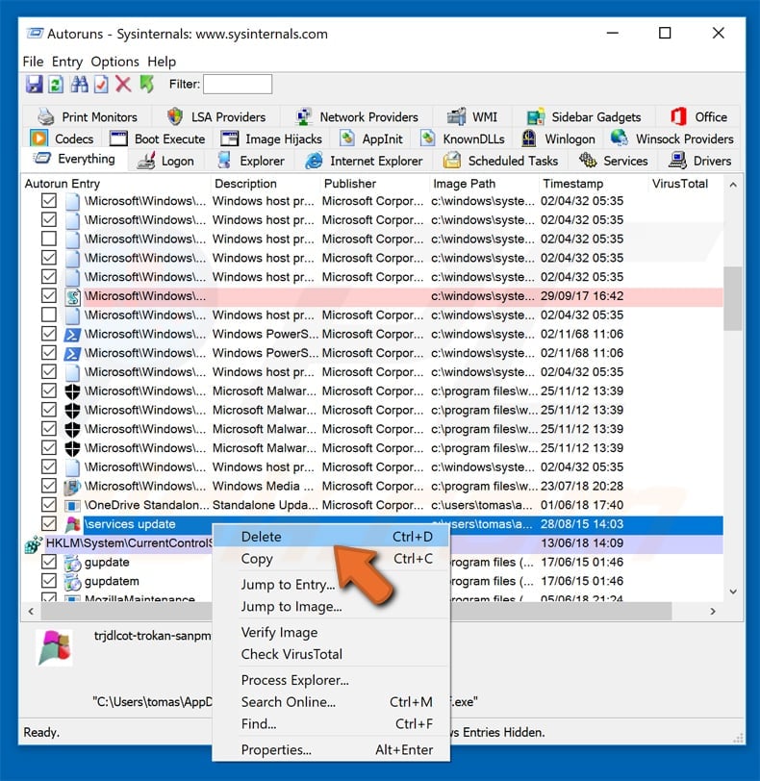Viewport: 760px width, 781px height.
Task: Toggle checkbox of pink highlighted 29/09/17 entry
Action: point(49,296)
